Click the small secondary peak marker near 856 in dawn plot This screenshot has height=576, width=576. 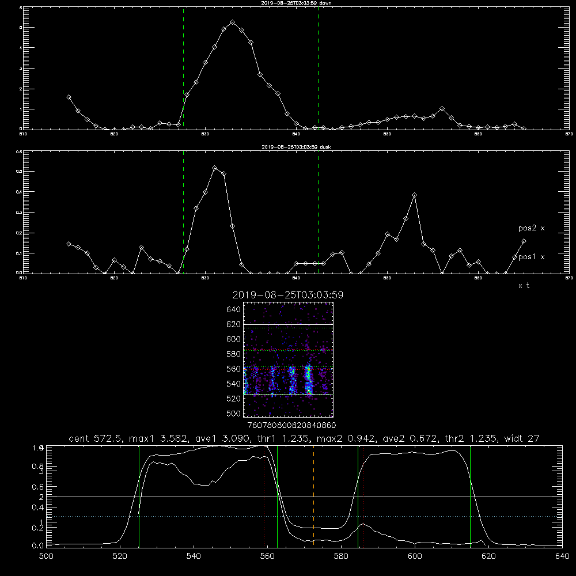pyautogui.click(x=442, y=109)
